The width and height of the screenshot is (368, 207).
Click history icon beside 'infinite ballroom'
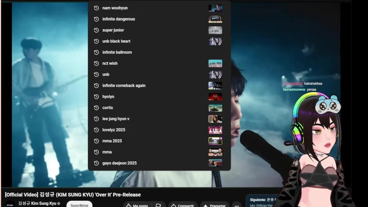pos(96,52)
